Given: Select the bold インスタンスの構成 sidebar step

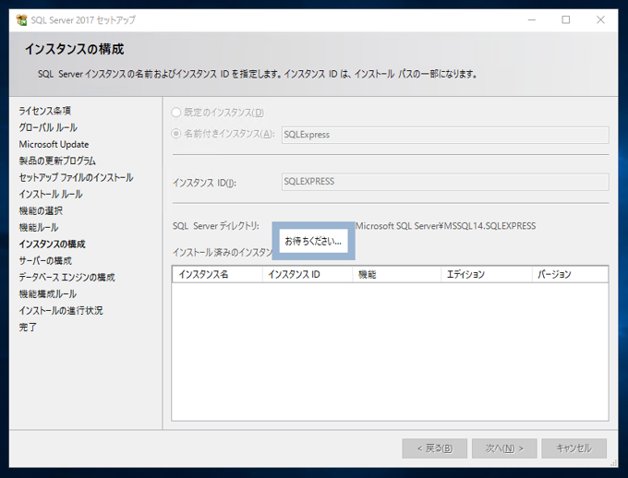Looking at the screenshot, I should (x=52, y=244).
